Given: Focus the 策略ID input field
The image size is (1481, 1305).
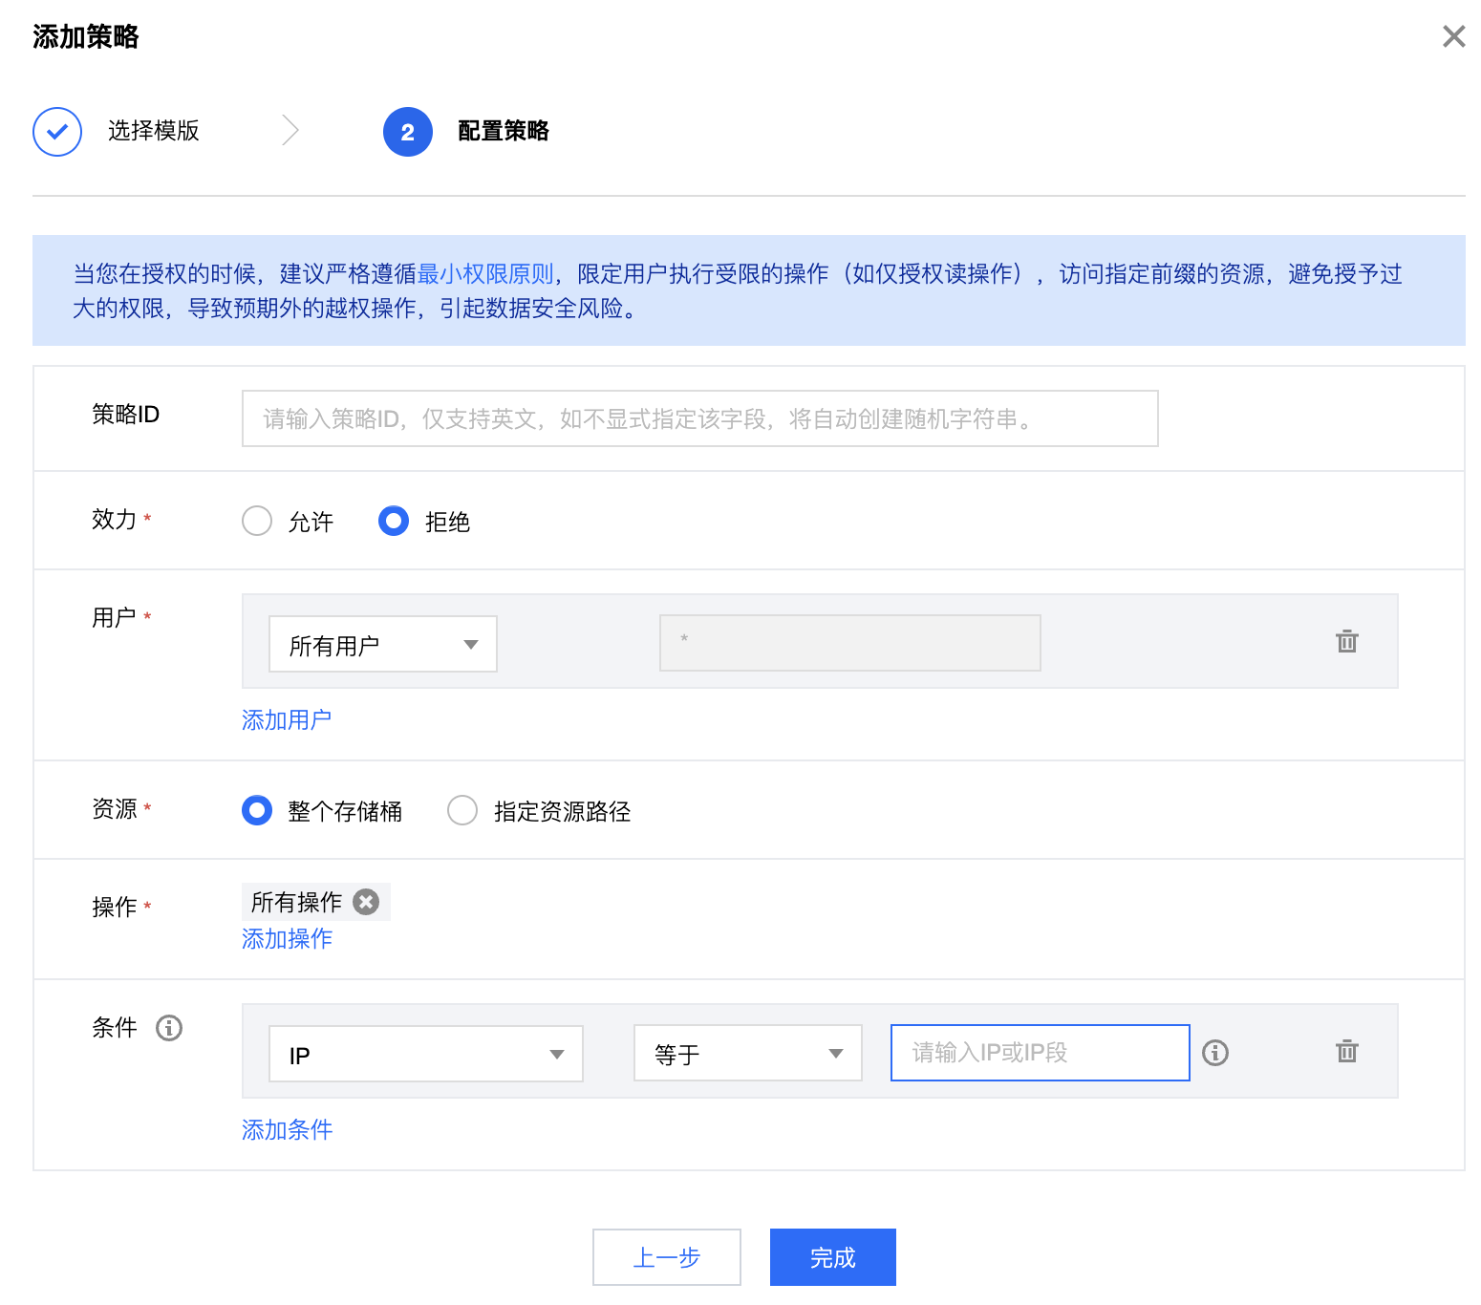Looking at the screenshot, I should (699, 418).
